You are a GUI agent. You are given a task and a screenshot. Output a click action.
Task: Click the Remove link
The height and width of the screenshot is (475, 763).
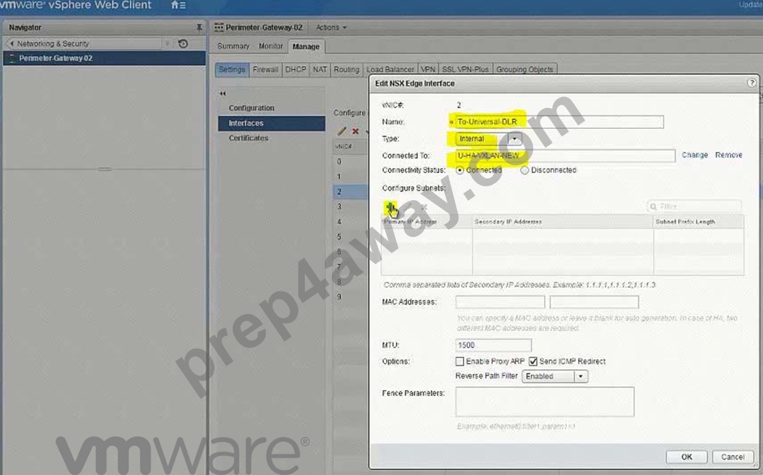(x=728, y=155)
